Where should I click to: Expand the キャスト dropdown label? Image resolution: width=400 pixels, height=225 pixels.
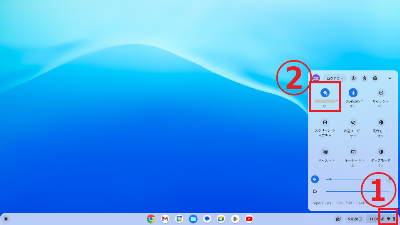pos(326,160)
